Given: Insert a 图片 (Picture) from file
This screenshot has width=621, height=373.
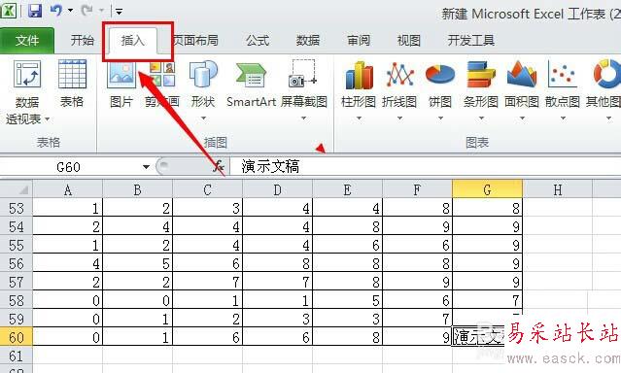Looking at the screenshot, I should 121,84.
